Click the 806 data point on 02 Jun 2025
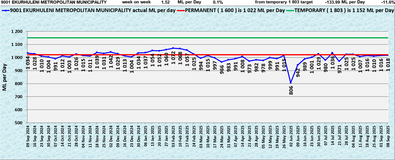Screen dimensions: 395x160 291,83
